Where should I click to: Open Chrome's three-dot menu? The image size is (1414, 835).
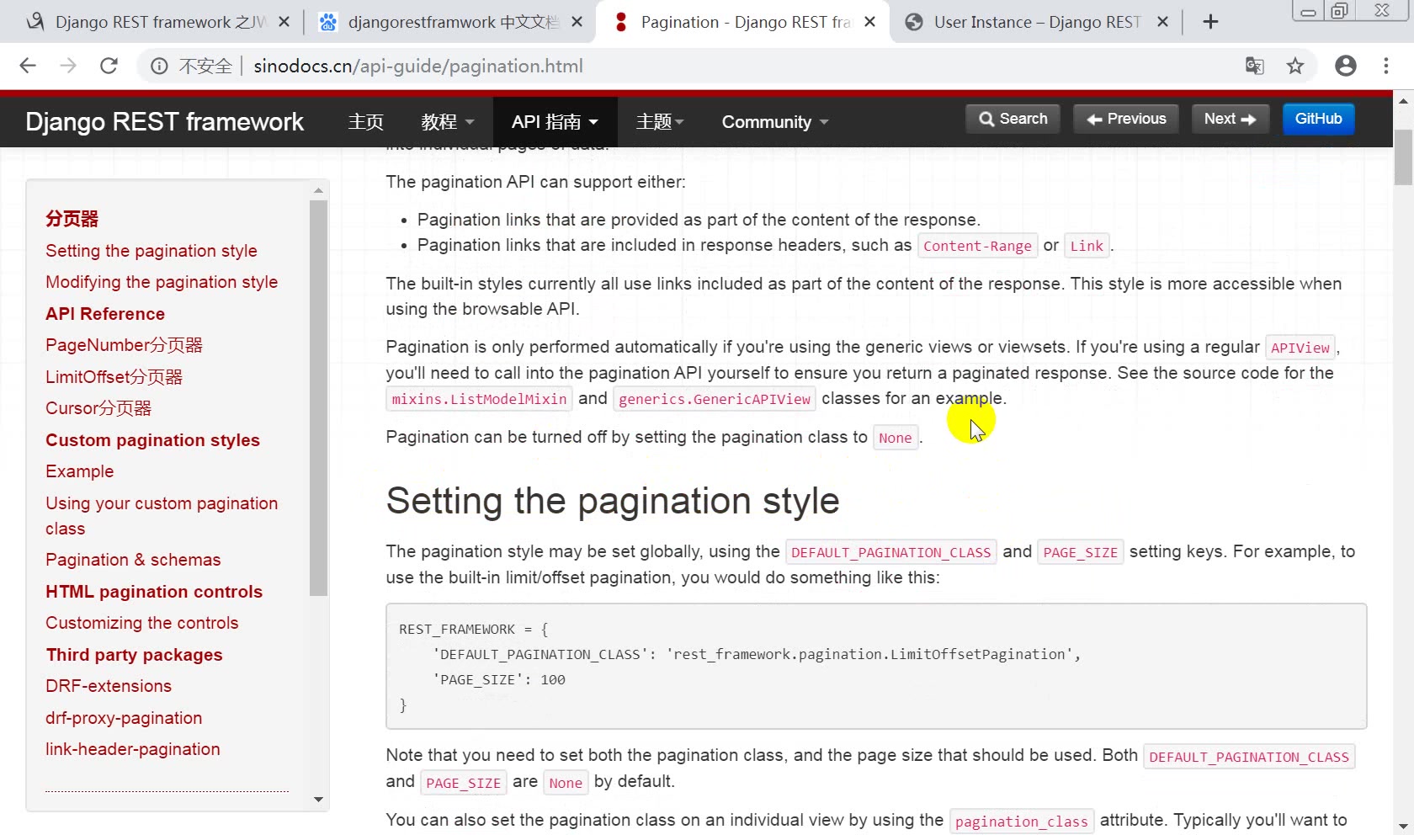click(1386, 66)
